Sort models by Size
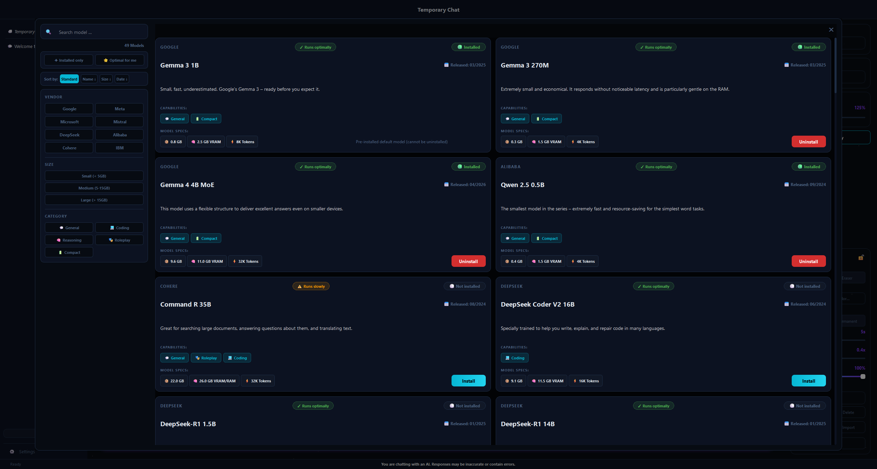Viewport: 877px width, 469px height. pos(106,79)
